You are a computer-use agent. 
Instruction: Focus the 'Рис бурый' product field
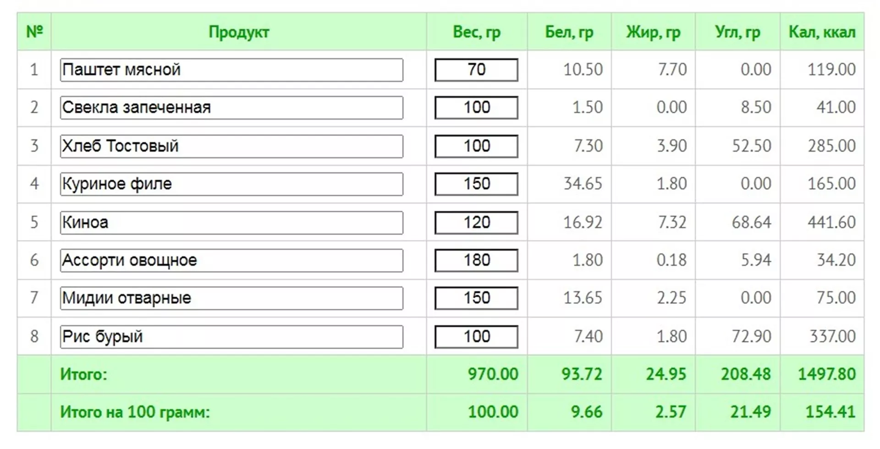pos(231,336)
